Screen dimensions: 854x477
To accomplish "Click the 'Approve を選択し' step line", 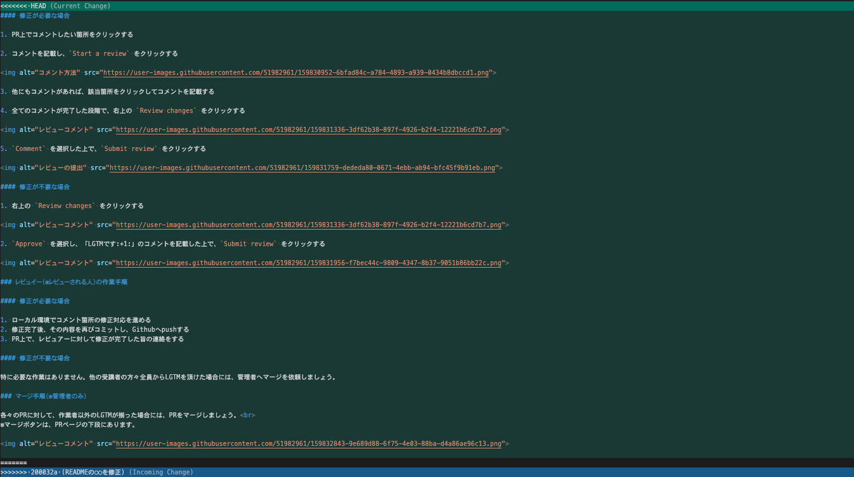I will [x=163, y=244].
